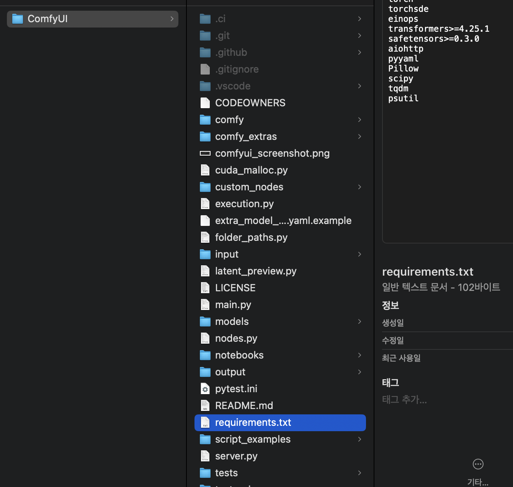This screenshot has width=513, height=487.
Task: Click the 최근 사용일 info row
Action: point(447,358)
